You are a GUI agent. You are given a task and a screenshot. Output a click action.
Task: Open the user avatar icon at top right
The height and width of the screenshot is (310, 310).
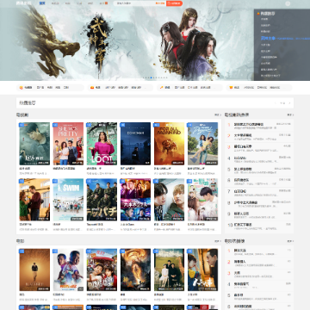(288, 3)
